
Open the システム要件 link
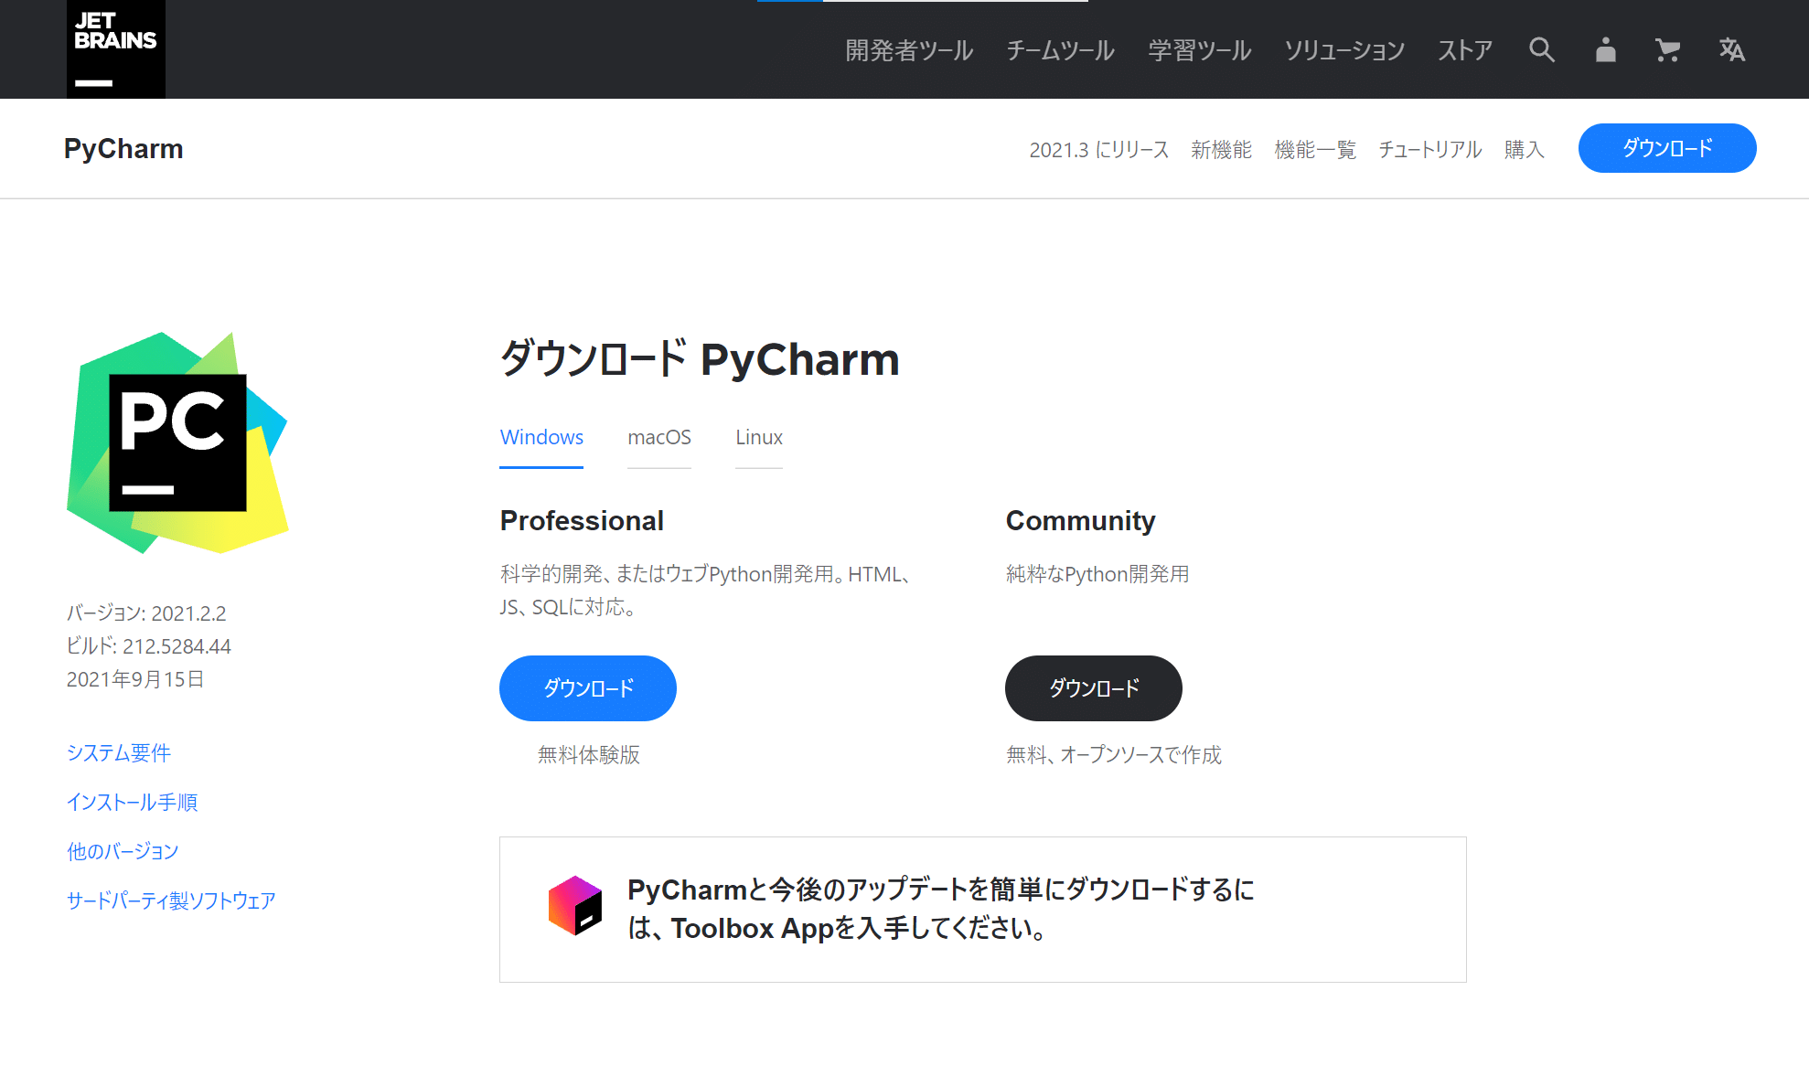119,752
